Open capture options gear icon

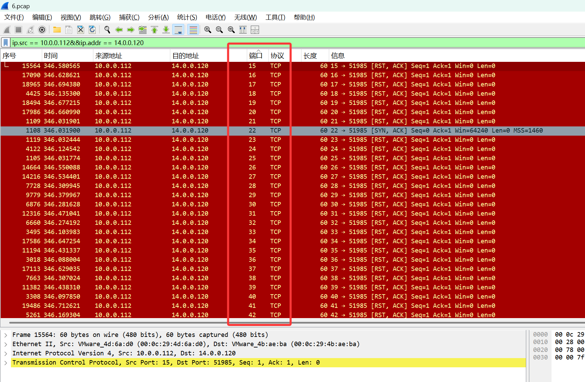(x=42, y=30)
